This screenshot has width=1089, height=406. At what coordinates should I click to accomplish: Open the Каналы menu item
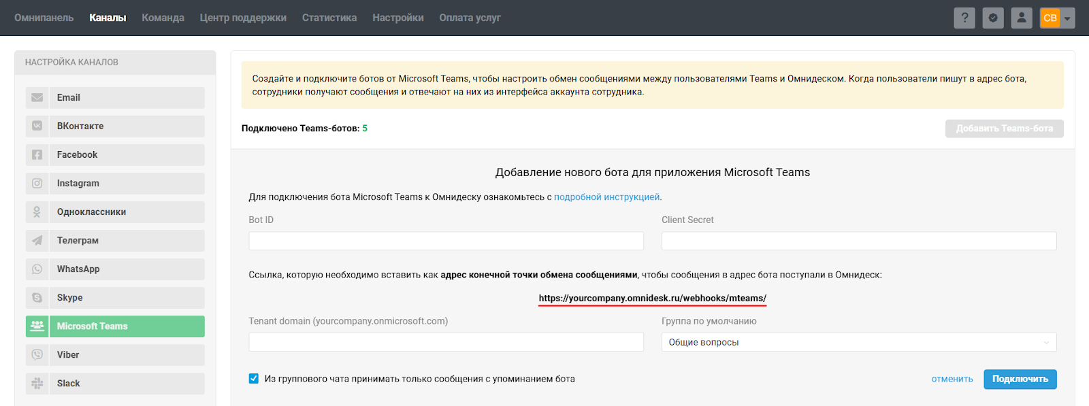(x=108, y=18)
